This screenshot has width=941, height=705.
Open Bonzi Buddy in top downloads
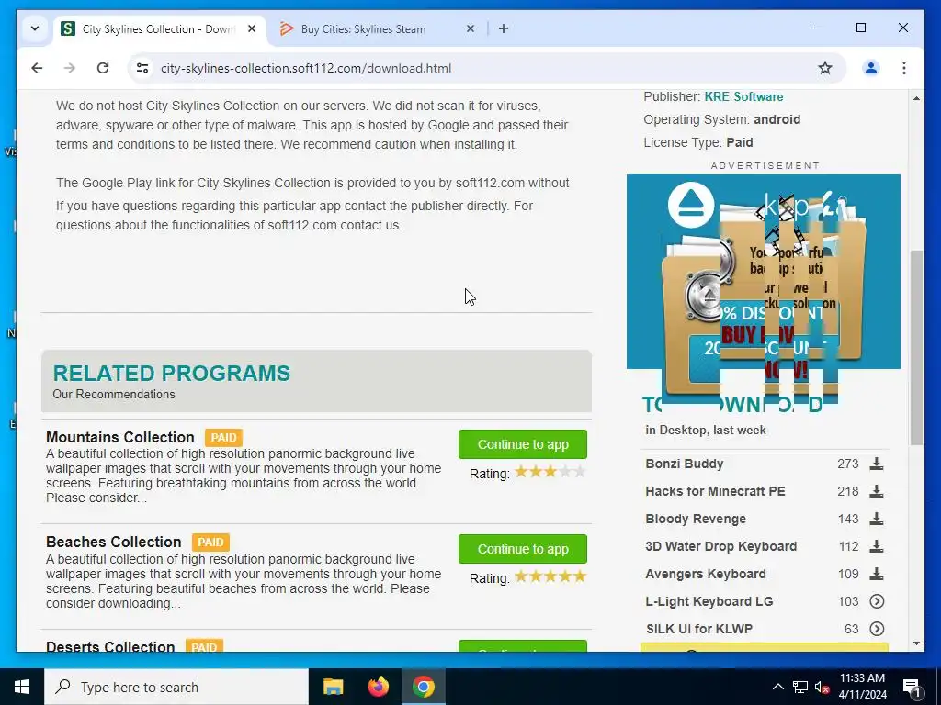pos(684,464)
